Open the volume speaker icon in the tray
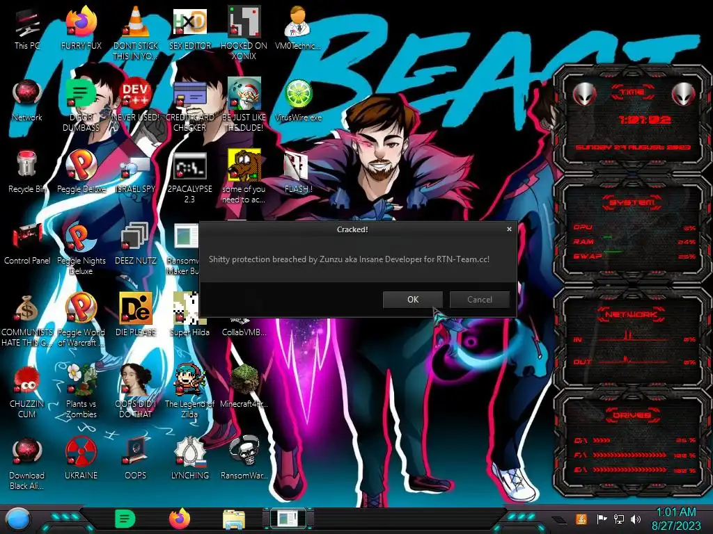Image resolution: width=713 pixels, height=534 pixels. click(636, 519)
